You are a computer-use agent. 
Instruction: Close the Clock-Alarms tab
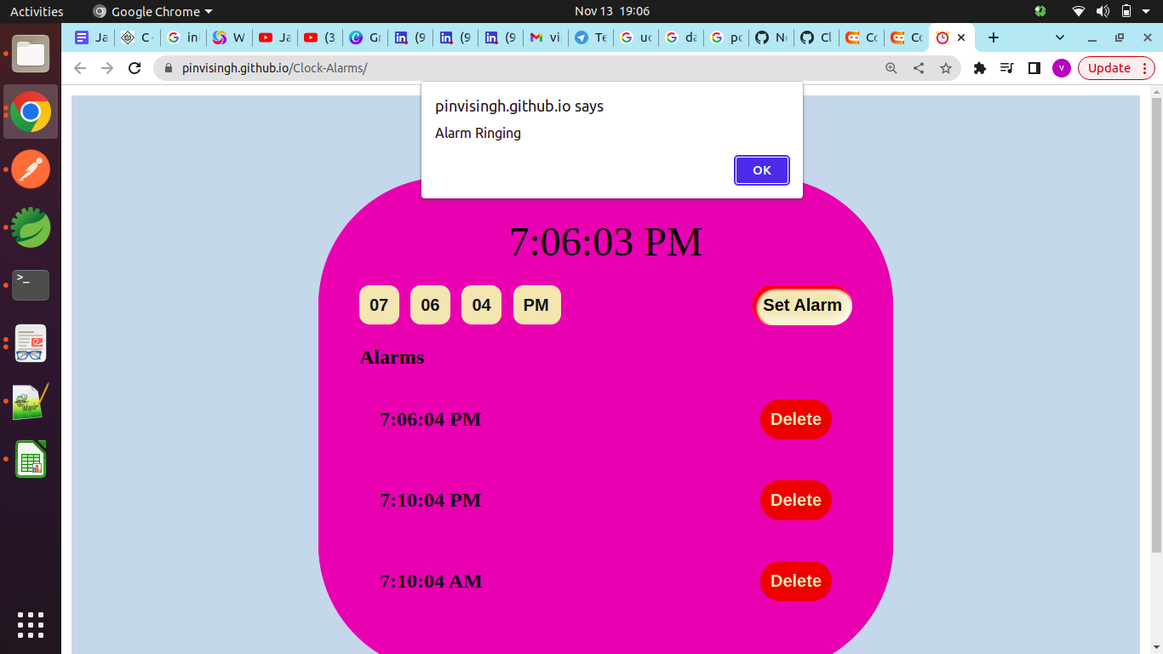pyautogui.click(x=961, y=37)
